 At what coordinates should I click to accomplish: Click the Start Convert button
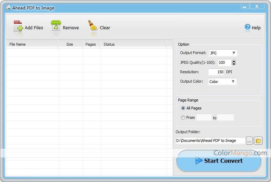click(219, 161)
